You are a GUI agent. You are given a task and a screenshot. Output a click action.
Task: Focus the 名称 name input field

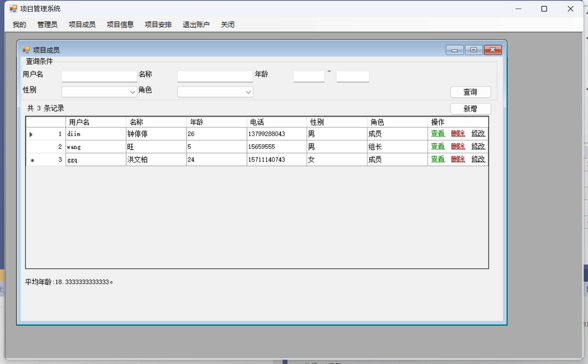tap(216, 76)
